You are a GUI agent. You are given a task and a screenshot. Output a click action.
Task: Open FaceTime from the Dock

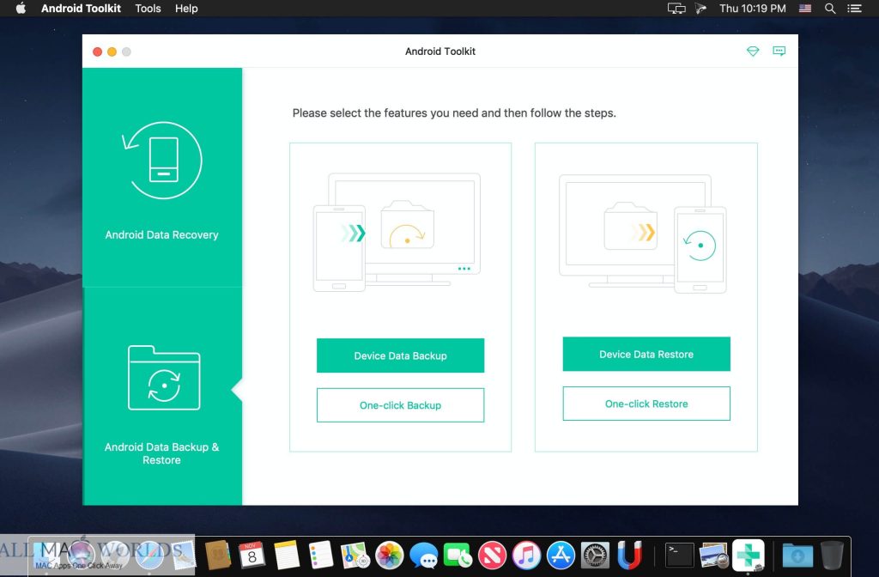click(x=458, y=556)
